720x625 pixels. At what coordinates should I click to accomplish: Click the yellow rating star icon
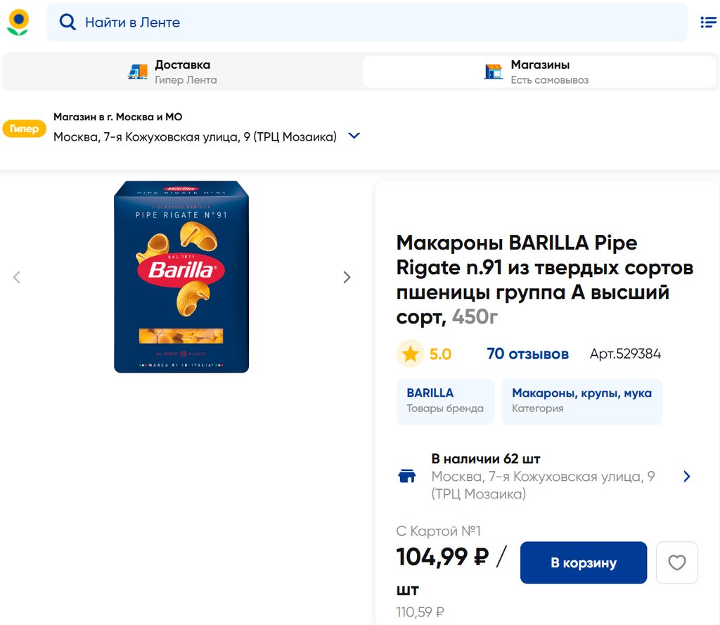coord(411,354)
